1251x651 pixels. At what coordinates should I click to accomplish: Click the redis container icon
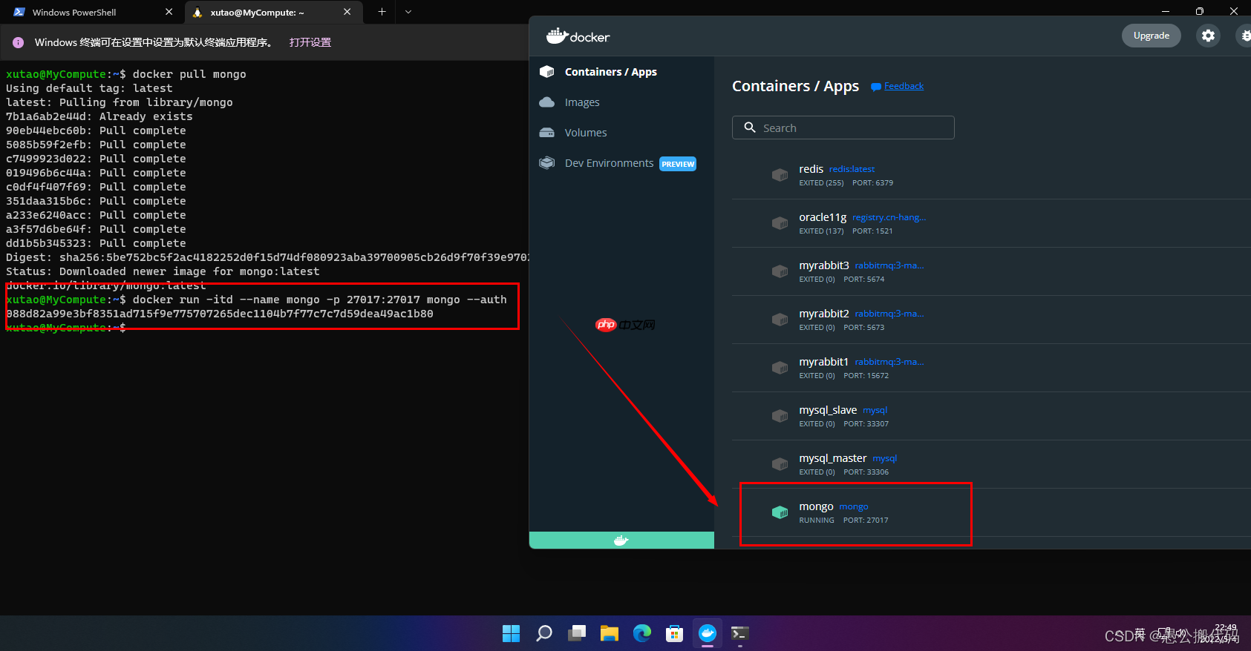tap(780, 175)
